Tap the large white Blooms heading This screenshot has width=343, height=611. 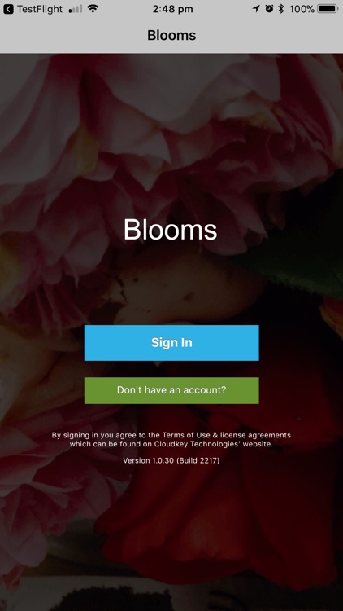[171, 230]
